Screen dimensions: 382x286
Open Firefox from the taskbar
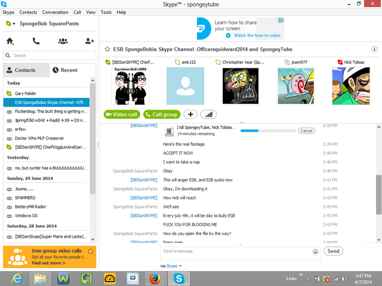click(155, 279)
